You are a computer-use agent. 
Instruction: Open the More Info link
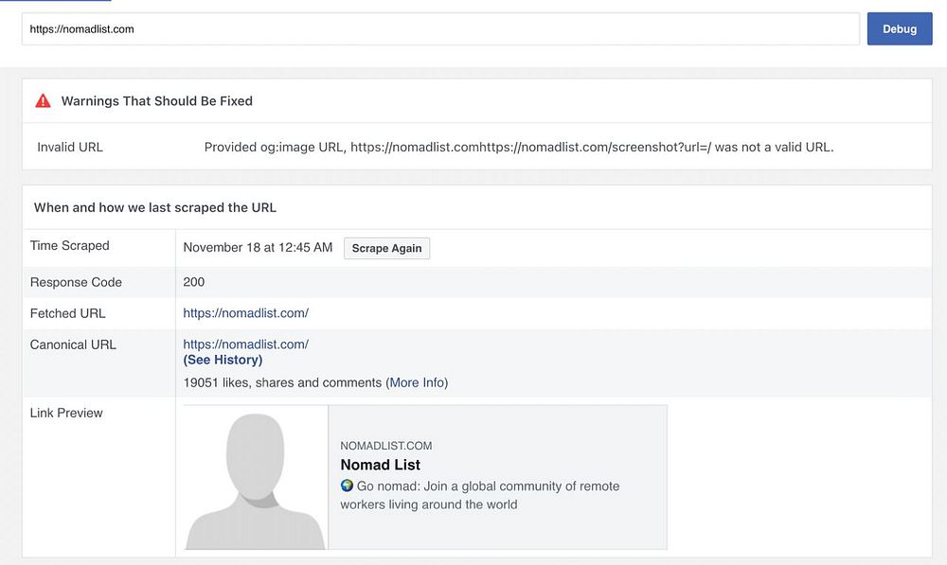pyautogui.click(x=417, y=382)
